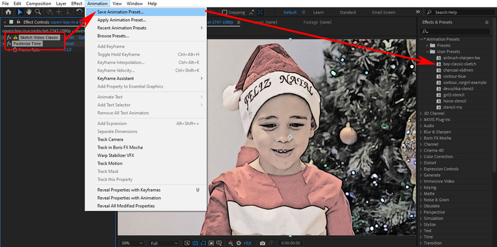Click the Reset Exposure aperture icon
This screenshot has height=247, width=497.
click(x=239, y=243)
